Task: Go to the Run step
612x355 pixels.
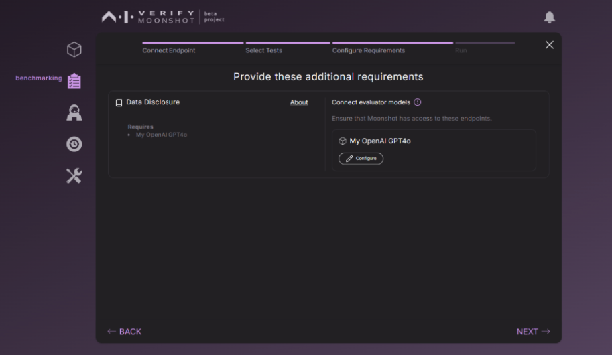Action: (461, 50)
